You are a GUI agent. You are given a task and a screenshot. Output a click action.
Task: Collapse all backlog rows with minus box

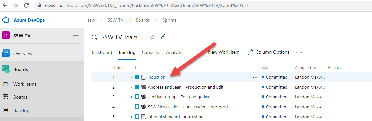(x=107, y=67)
